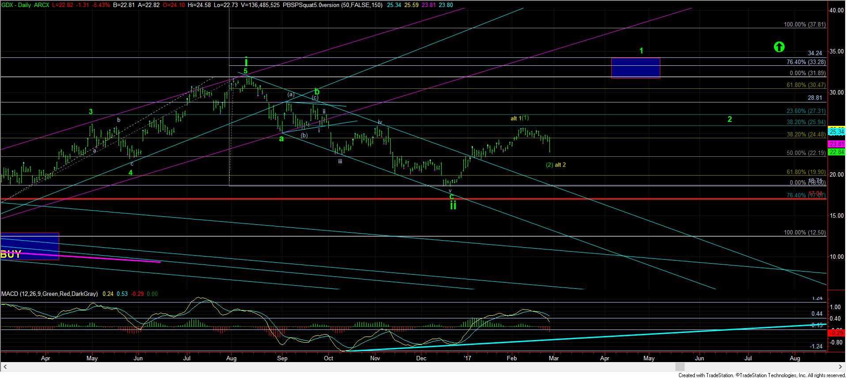Click the green wave 3 label
Screen dimensions: 846x378
(x=91, y=112)
